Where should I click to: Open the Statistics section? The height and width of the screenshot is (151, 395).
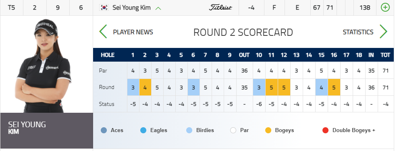pos(358,32)
